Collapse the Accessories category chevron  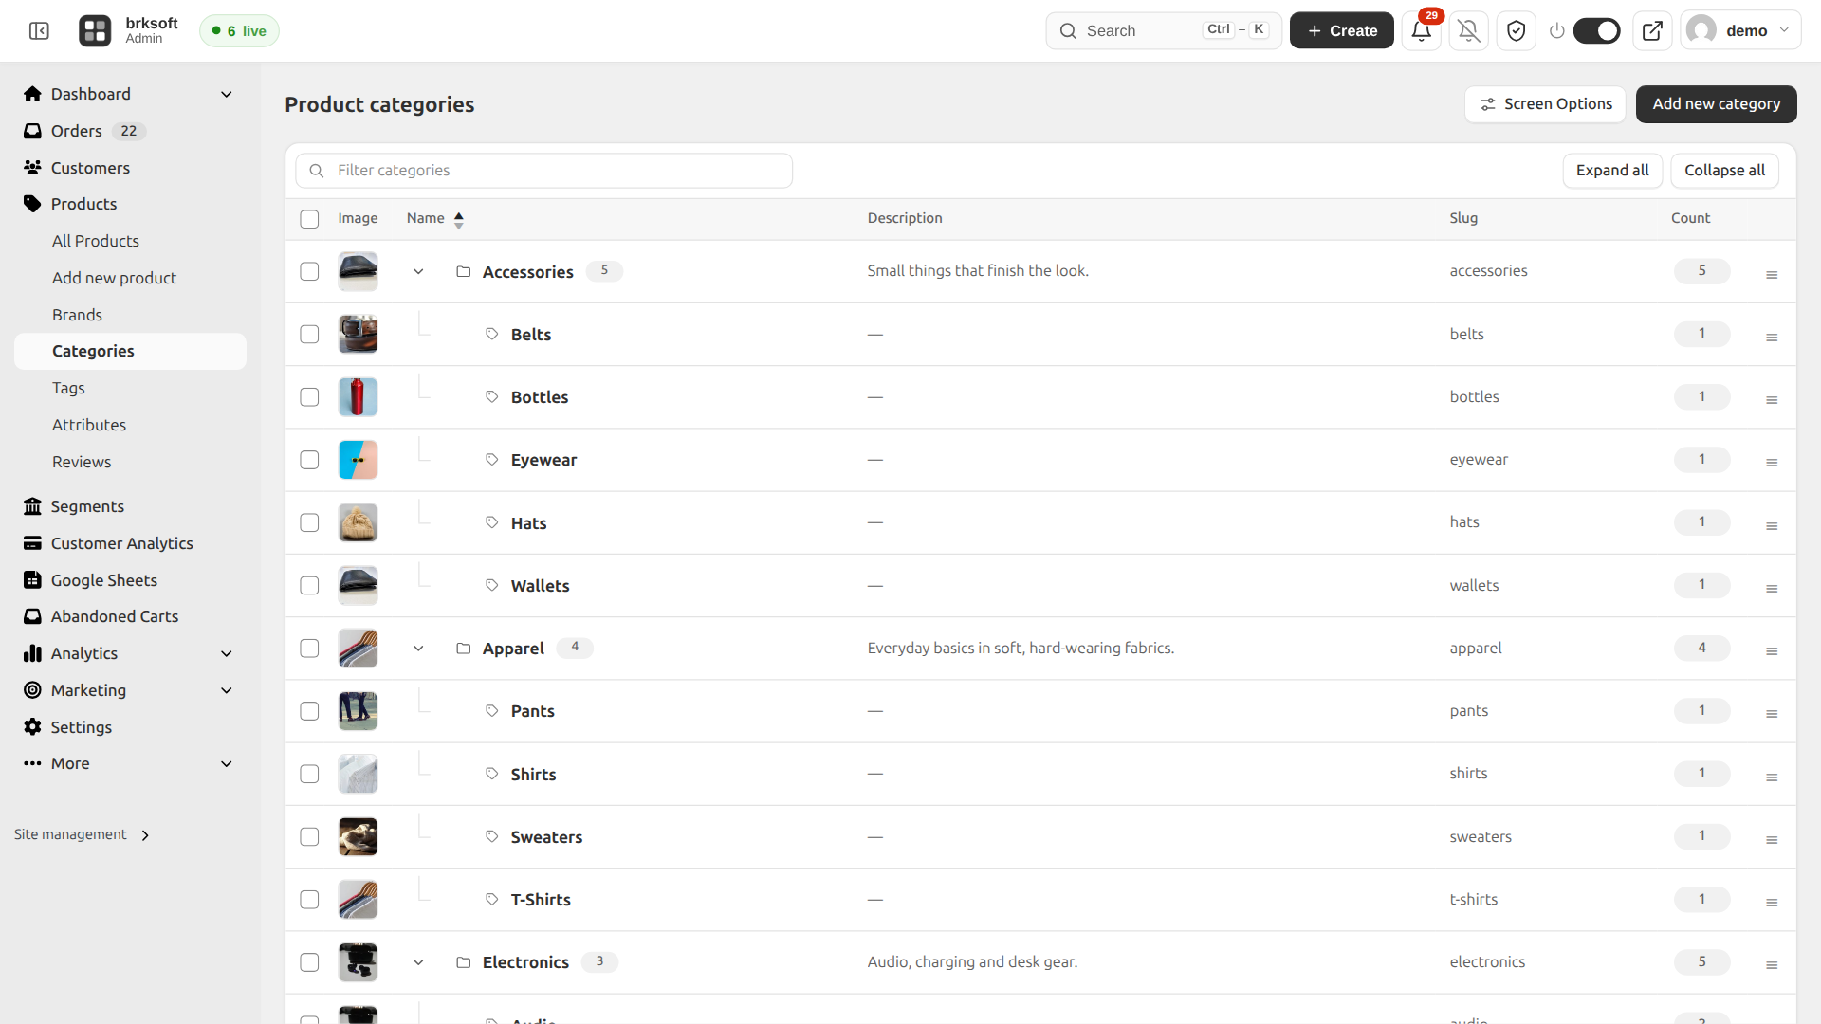418,271
